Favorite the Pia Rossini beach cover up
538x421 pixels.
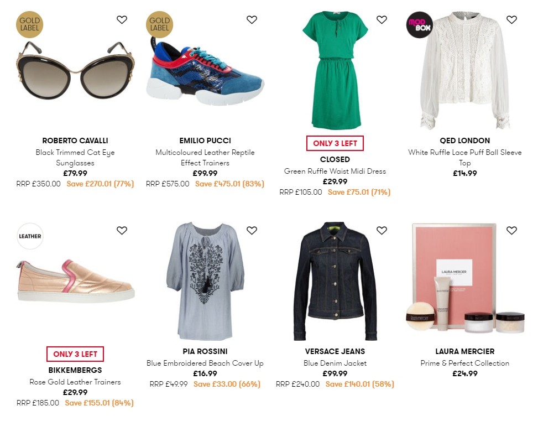[x=252, y=230]
